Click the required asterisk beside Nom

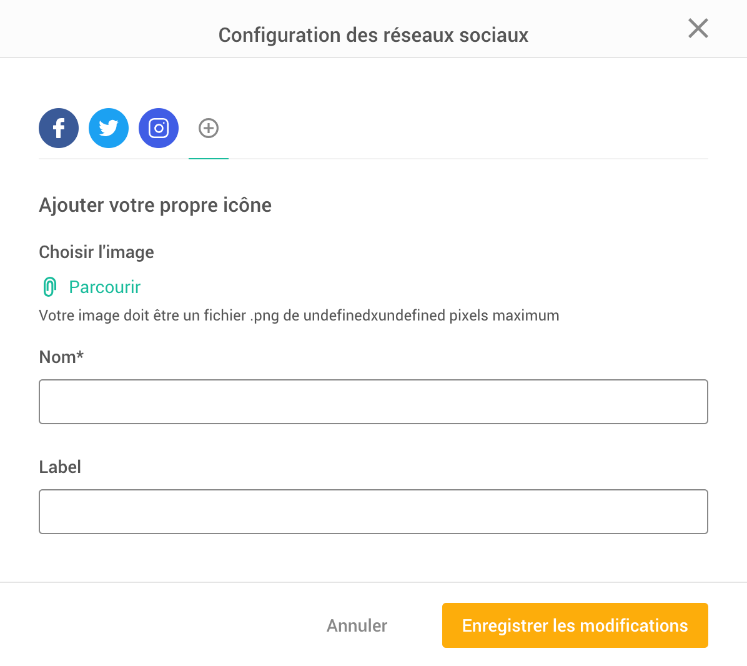point(81,354)
